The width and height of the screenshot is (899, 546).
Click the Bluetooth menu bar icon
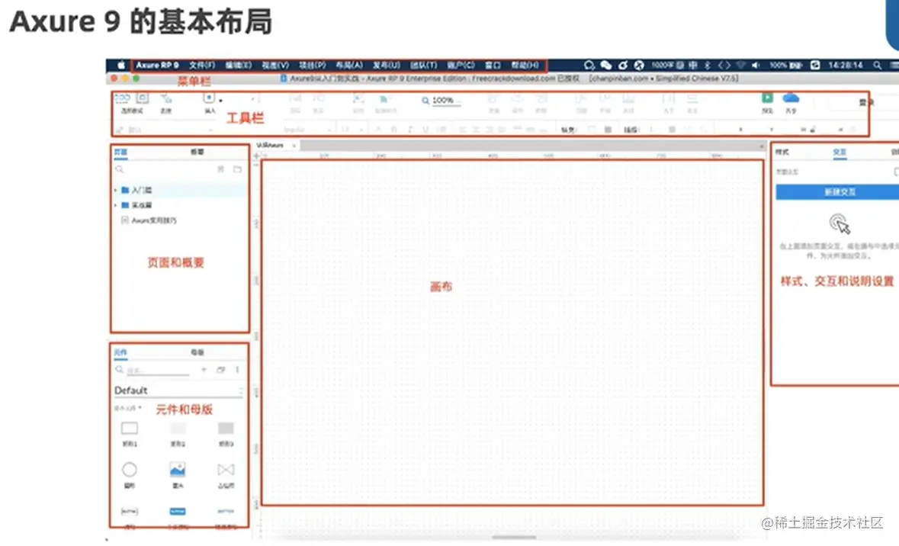pos(708,66)
